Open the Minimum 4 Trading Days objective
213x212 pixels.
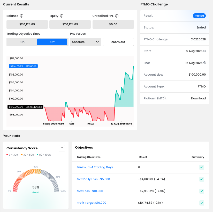[95, 167]
